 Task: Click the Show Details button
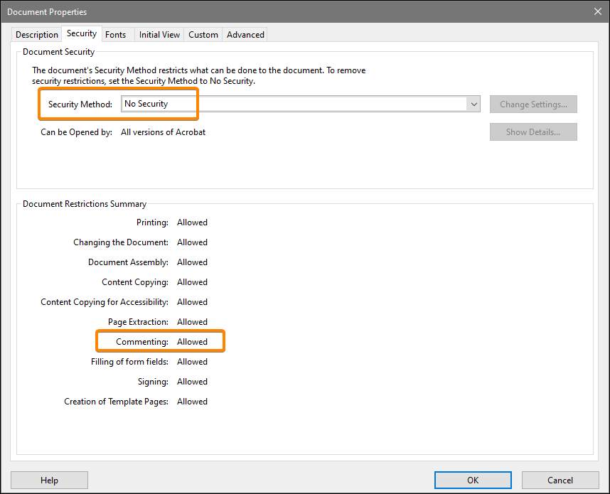click(x=533, y=131)
